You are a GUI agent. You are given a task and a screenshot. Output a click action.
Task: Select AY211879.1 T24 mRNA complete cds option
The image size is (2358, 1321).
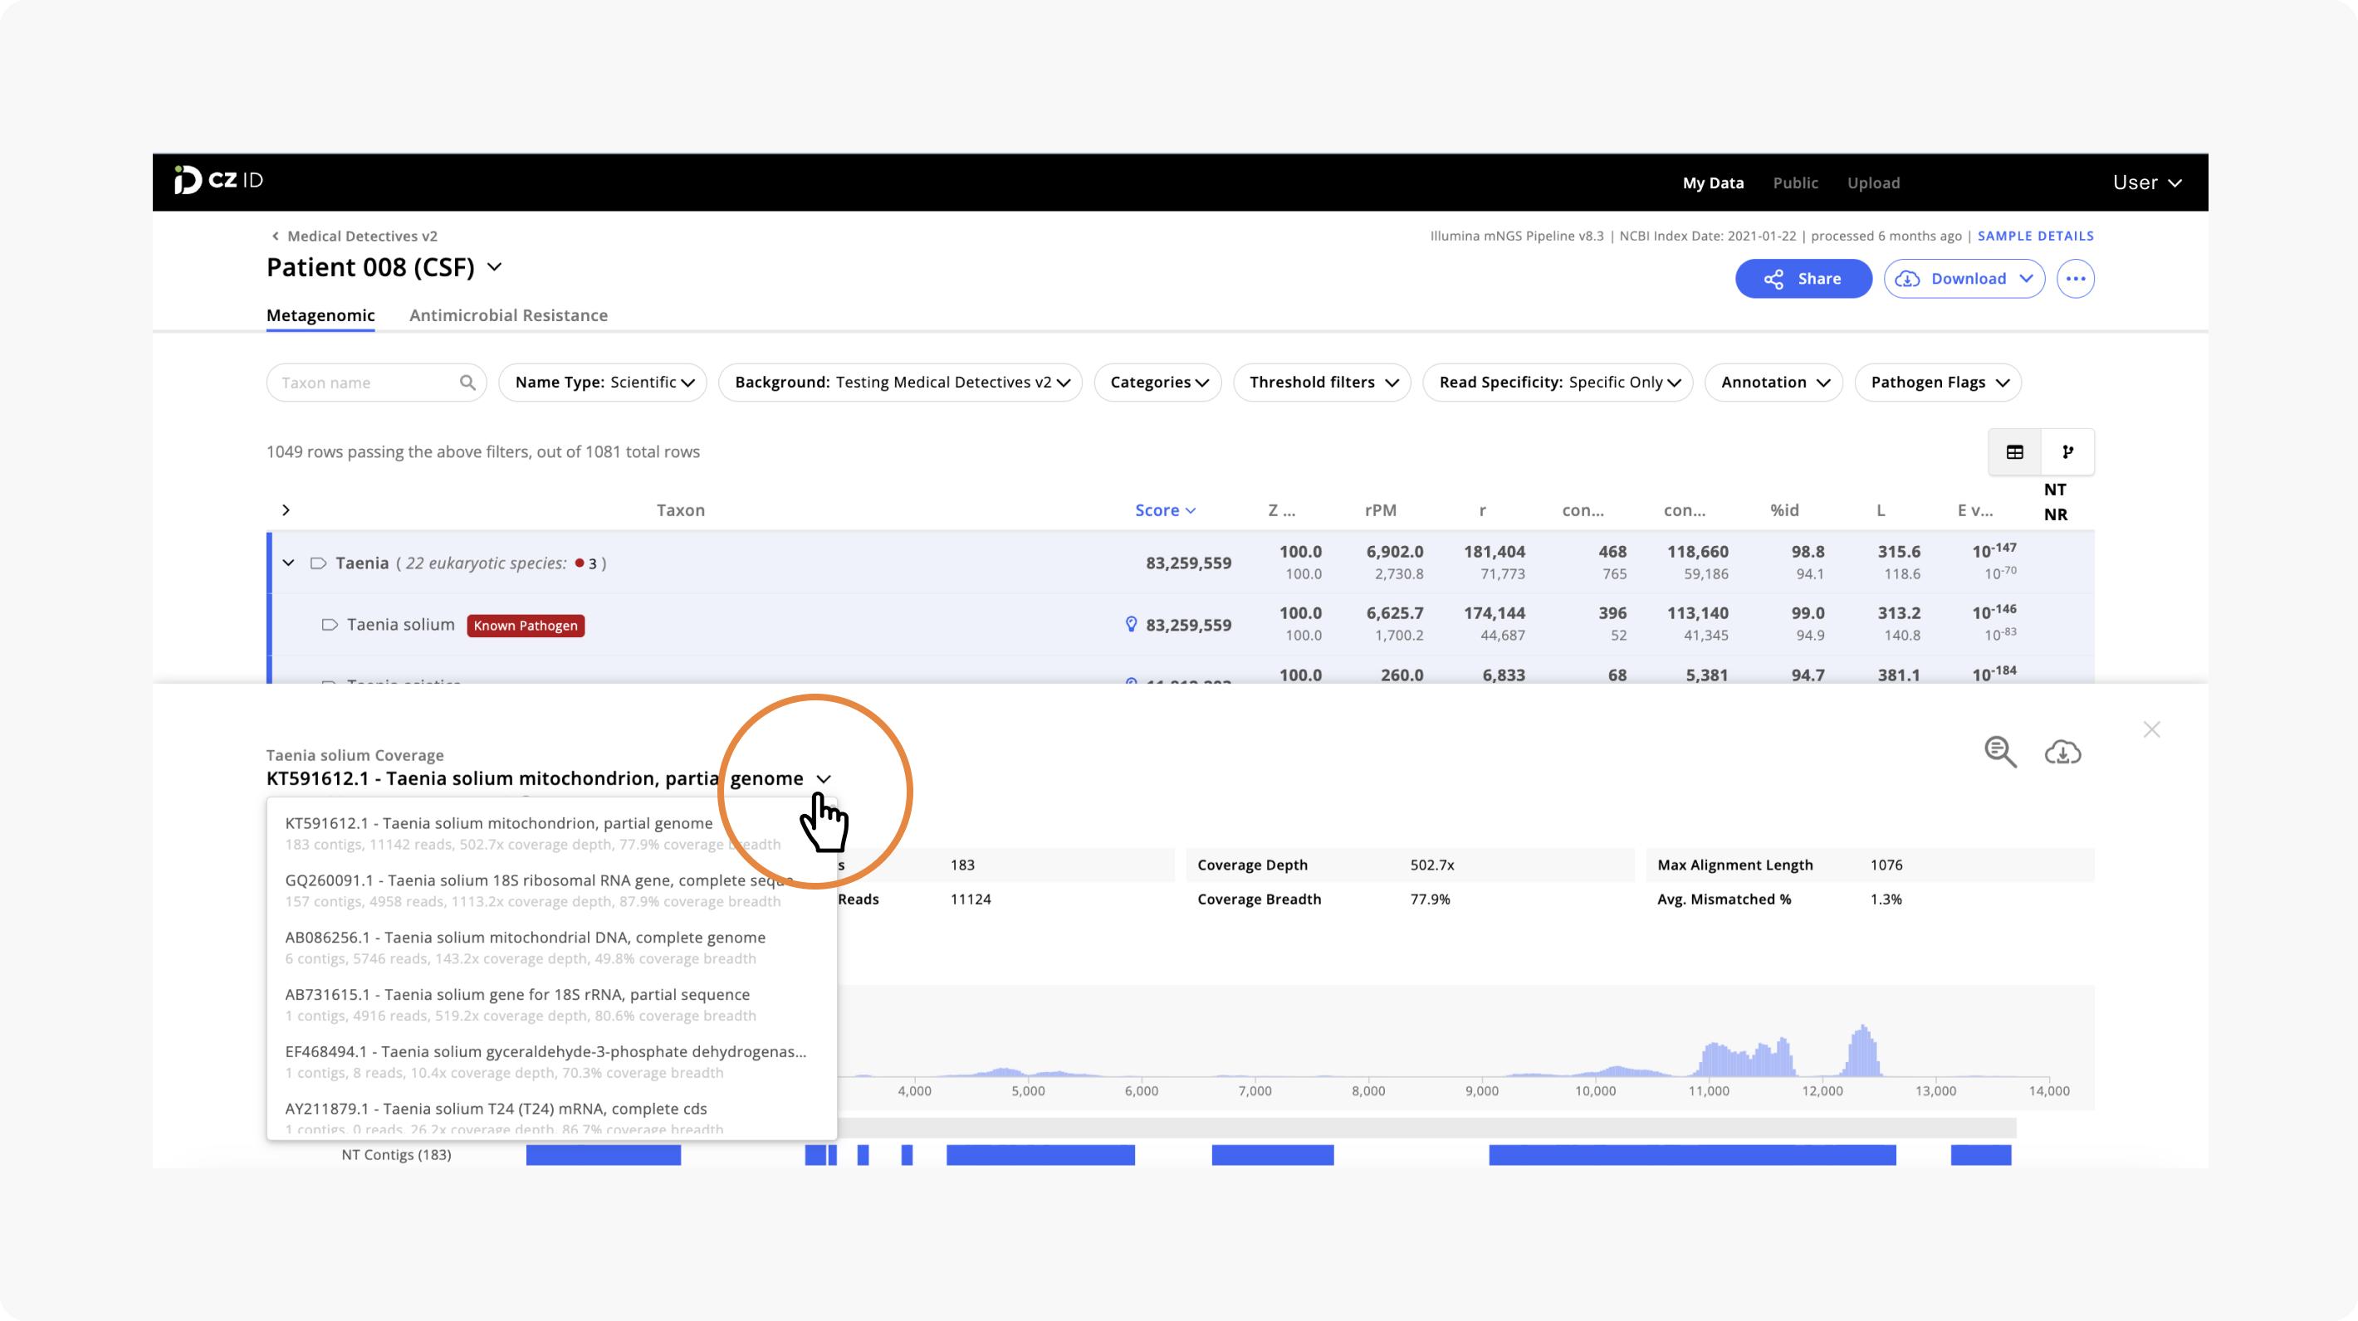[x=552, y=1117]
